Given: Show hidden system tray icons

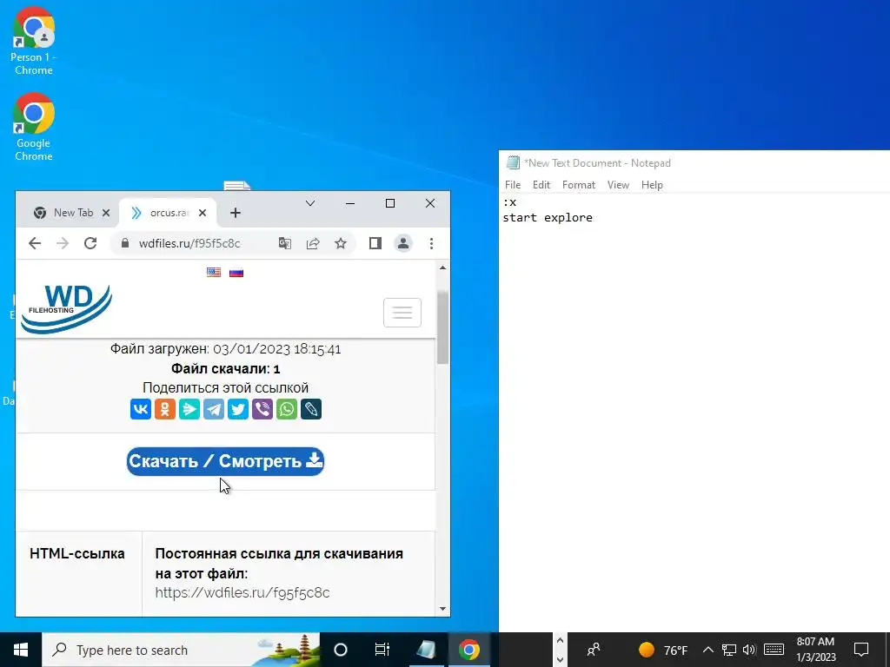Looking at the screenshot, I should point(707,650).
